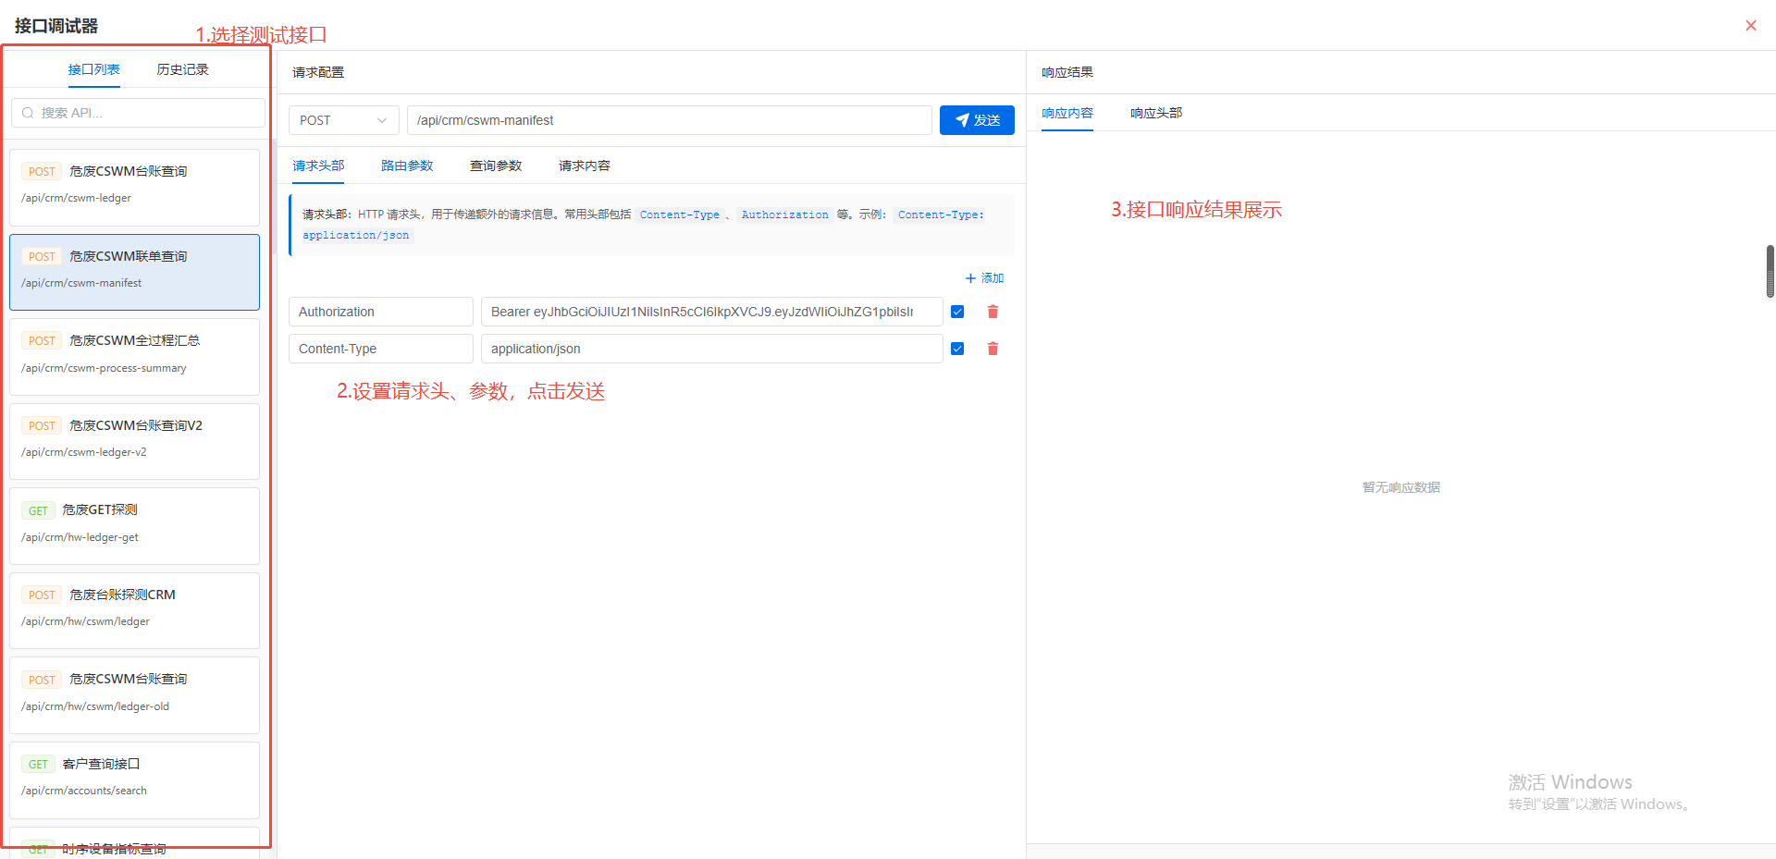Open the 路由参数 tab
Screen dimensions: 1776x859
click(407, 166)
